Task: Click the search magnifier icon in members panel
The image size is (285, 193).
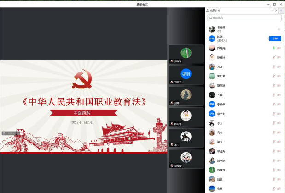Action: 210,18
